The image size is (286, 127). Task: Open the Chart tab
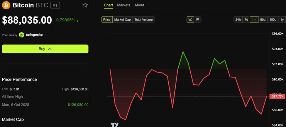coord(108,5)
